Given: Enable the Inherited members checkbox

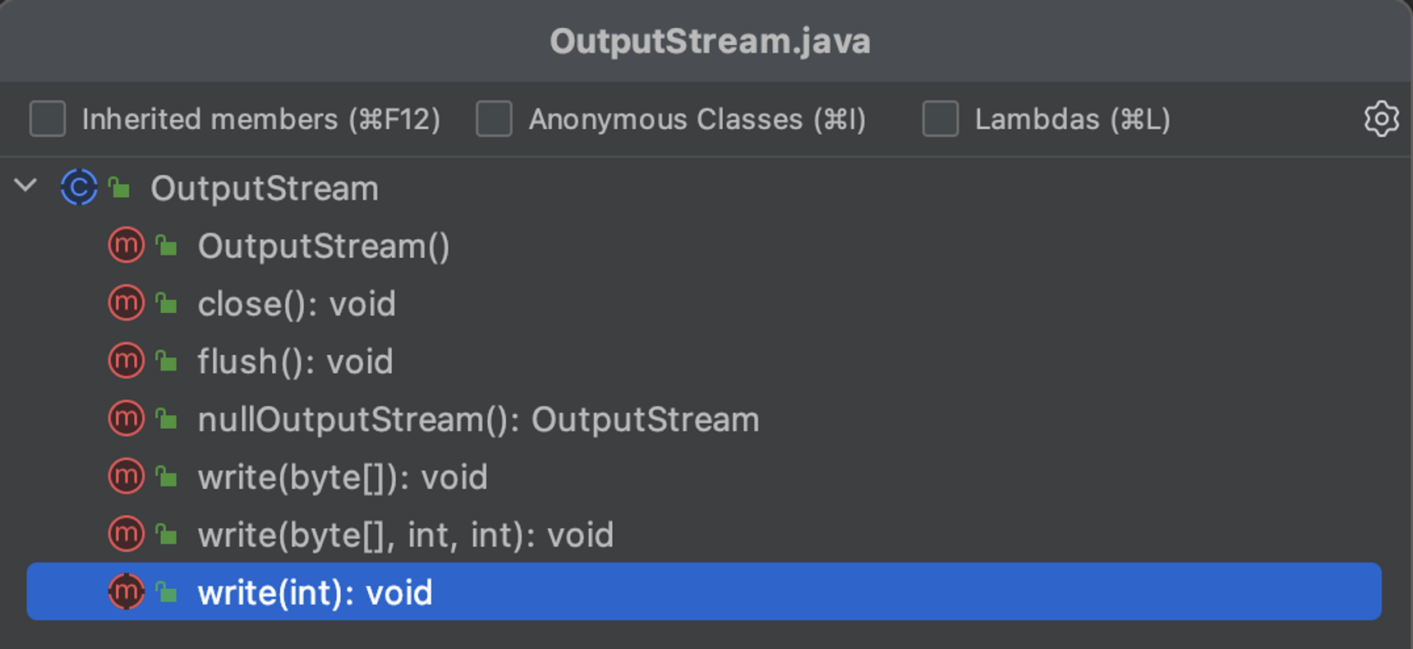Looking at the screenshot, I should point(48,119).
